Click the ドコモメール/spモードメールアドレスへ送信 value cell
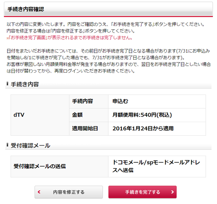The width and height of the screenshot is (217, 204). click(157, 166)
